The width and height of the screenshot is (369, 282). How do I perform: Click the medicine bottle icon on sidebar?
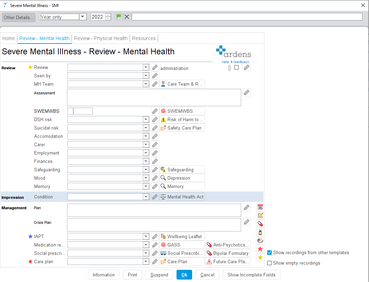click(x=260, y=232)
